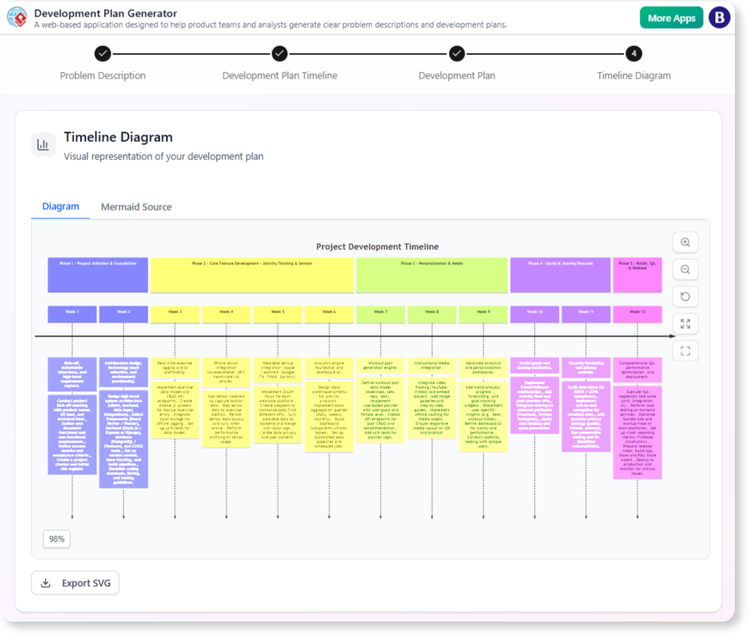Open the Export SVG download icon
753x642 pixels.
point(45,582)
